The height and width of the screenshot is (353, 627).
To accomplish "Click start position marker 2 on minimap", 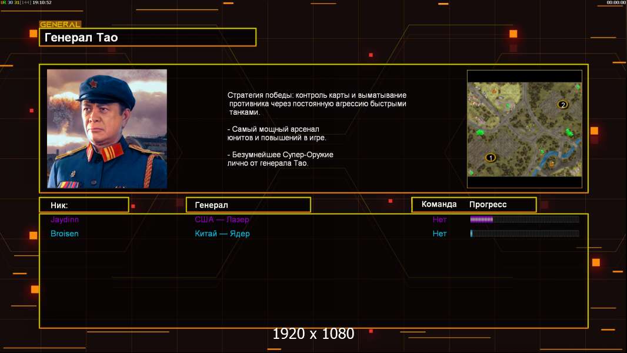I will [x=563, y=105].
